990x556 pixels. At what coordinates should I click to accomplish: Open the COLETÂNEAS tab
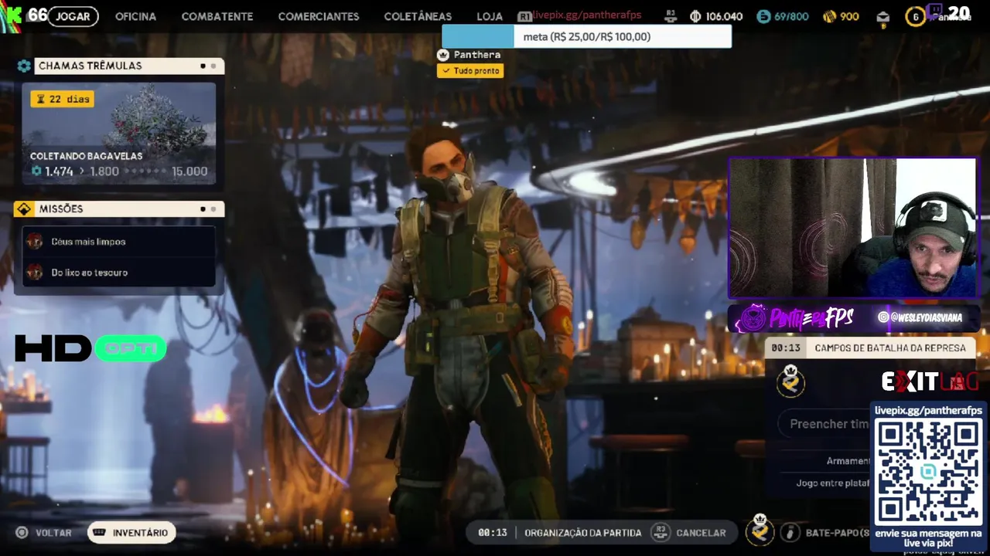(418, 16)
